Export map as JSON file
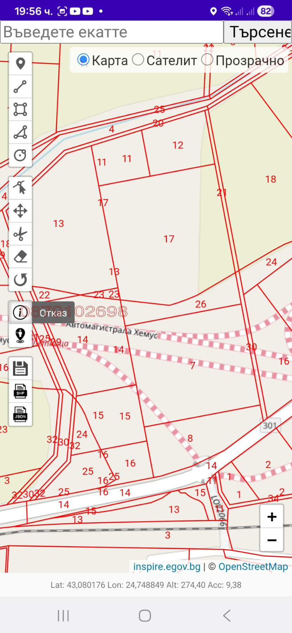Viewport: 292px width, 633px height. 20,414
